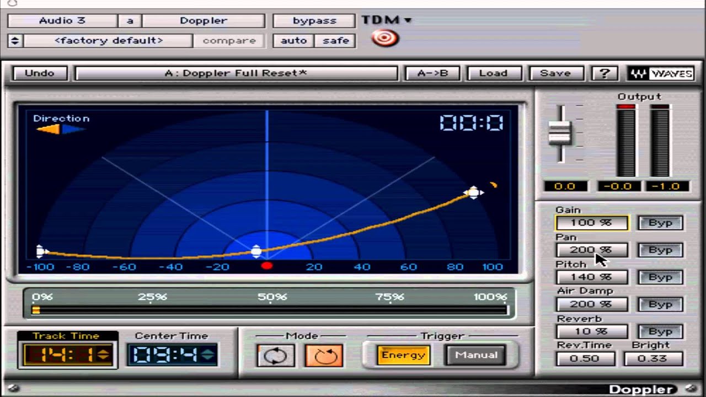
Task: Adjust Track Time stepper arrows
Action: [x=104, y=354]
